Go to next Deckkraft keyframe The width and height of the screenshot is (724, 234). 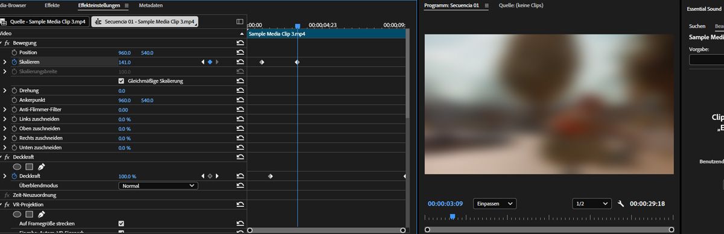(x=217, y=176)
